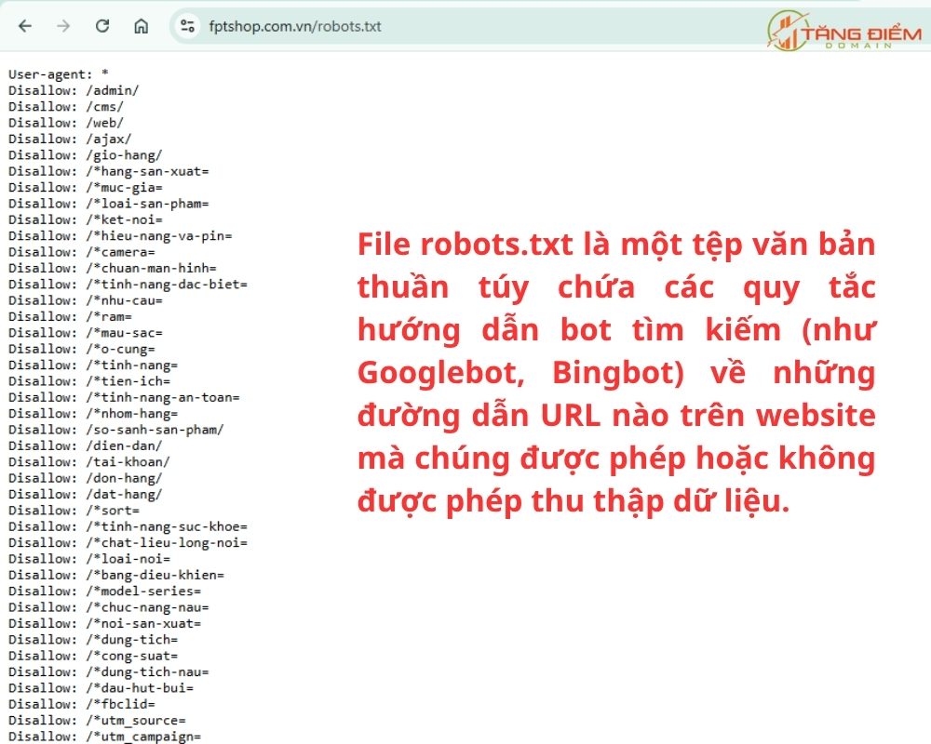Click the 'Disallow: /*chuc-nang-nau=' line
The image size is (931, 744).
point(109,607)
